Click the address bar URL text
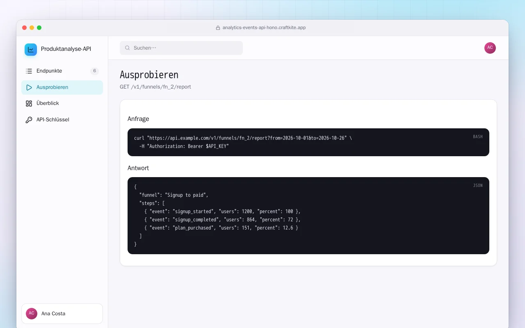 (x=264, y=28)
